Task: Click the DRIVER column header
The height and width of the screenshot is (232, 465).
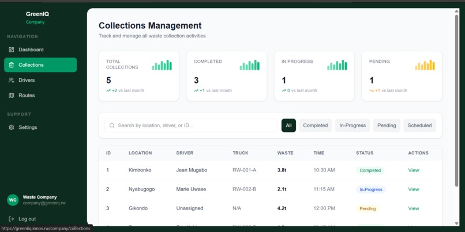Action: pos(185,153)
